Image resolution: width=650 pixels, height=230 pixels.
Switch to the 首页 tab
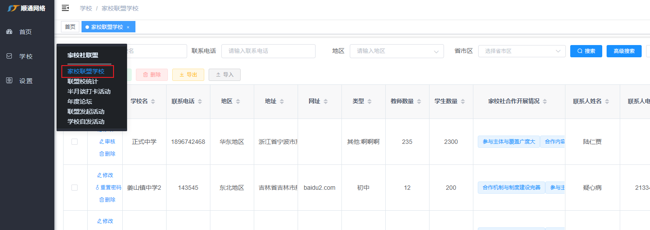pyautogui.click(x=70, y=27)
